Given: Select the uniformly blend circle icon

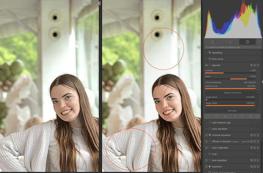Looking at the screenshot, I should tap(216, 116).
